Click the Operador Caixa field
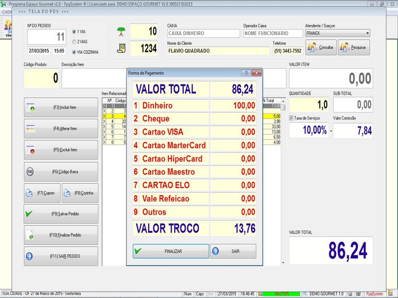The image size is (398, 298). click(273, 33)
